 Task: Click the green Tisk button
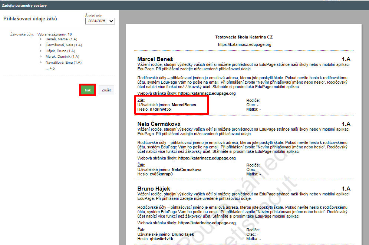coord(88,90)
